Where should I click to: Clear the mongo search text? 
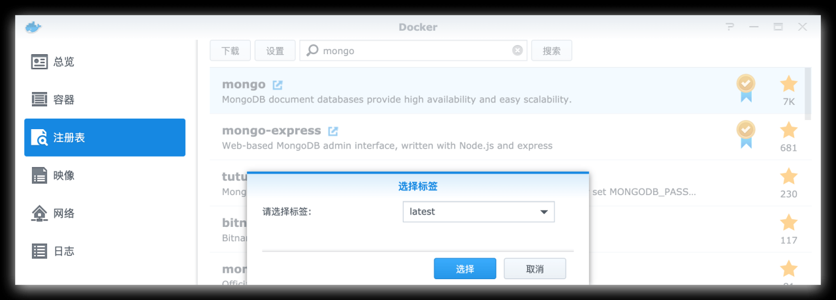(517, 50)
